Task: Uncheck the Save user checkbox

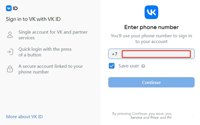Action: [112, 66]
